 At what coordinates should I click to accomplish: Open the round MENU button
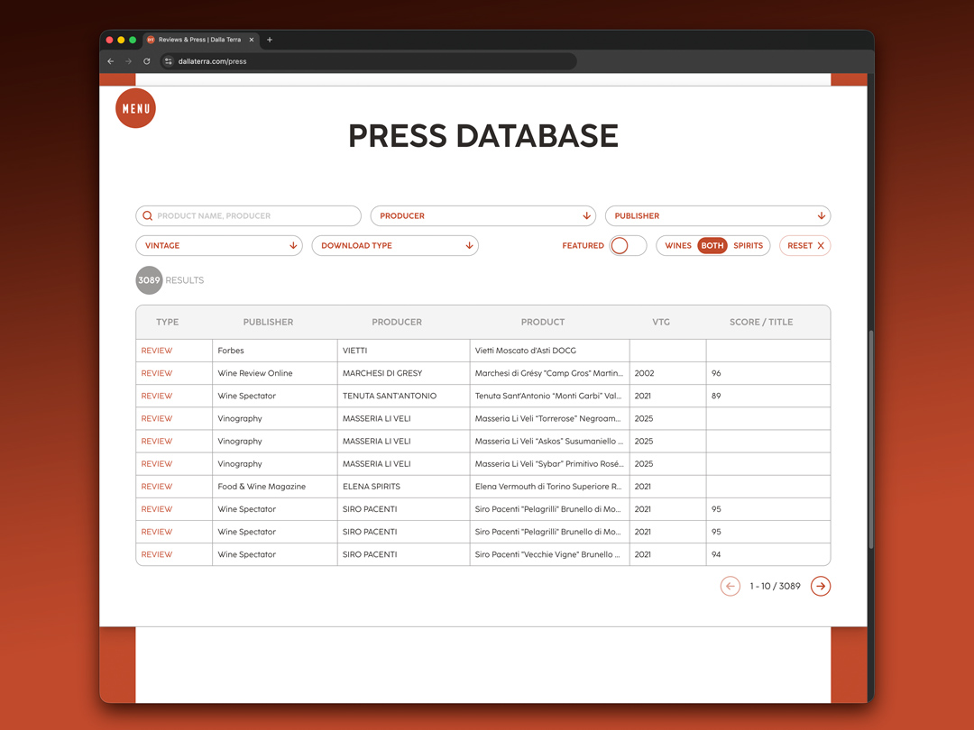click(x=135, y=109)
